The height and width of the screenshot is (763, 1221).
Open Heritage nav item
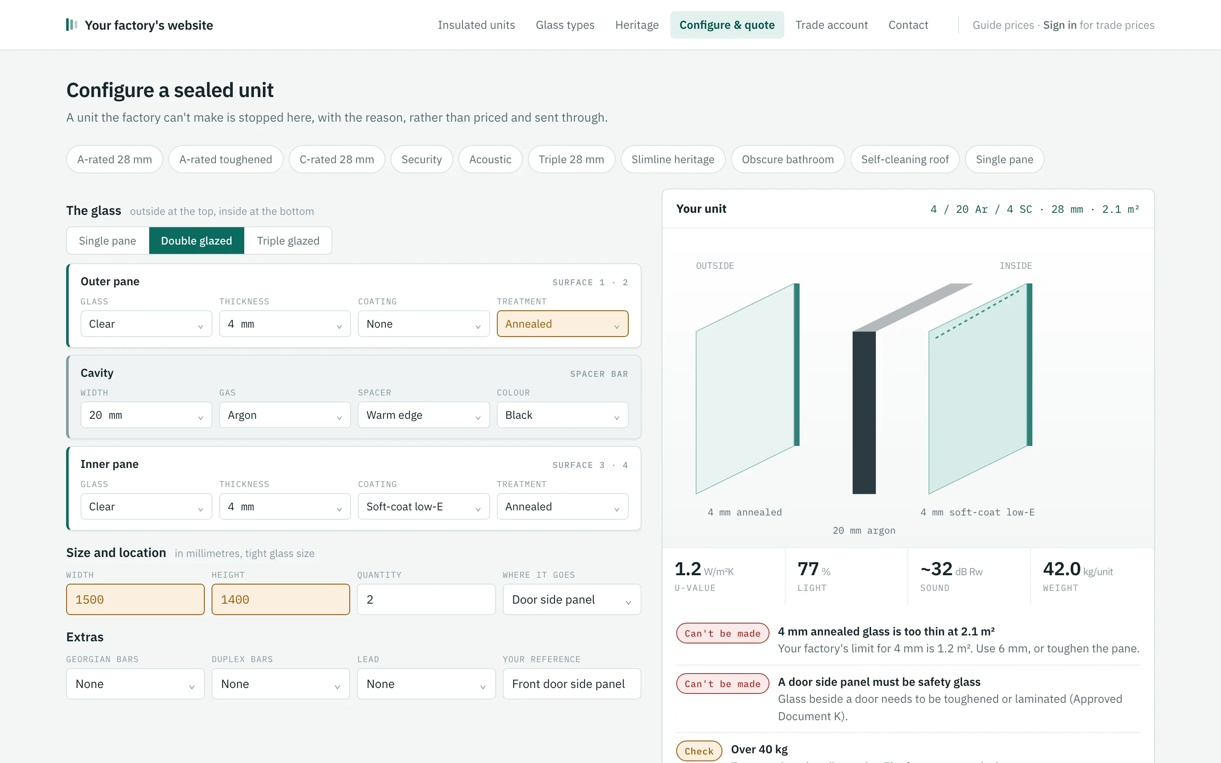pyautogui.click(x=637, y=25)
